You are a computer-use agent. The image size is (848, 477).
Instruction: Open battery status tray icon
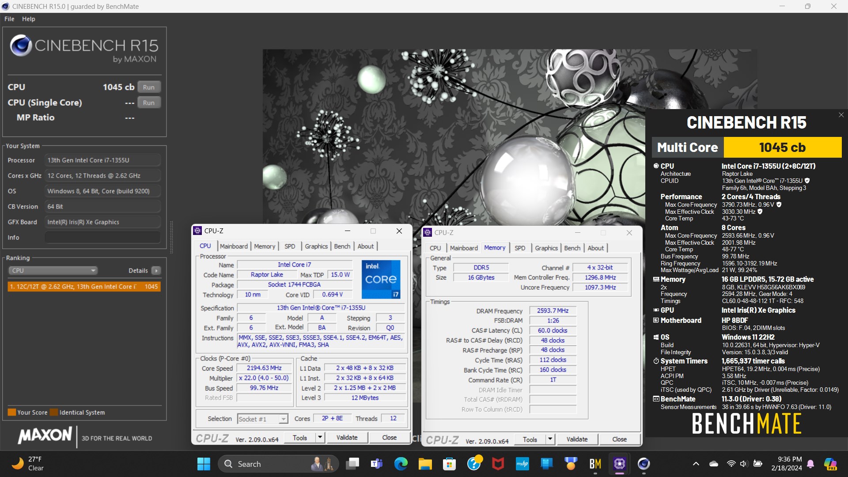tap(758, 464)
